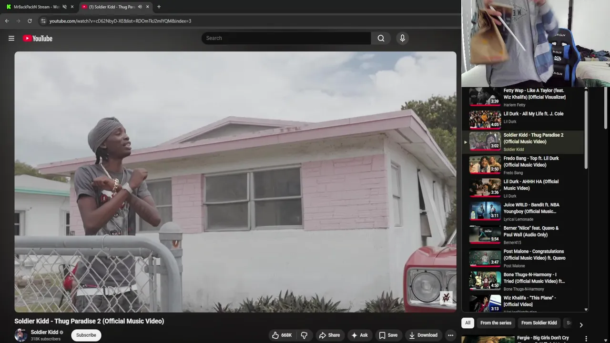Viewport: 610px width, 343px height.
Task: Click channel watermark in video corner
Action: [x=446, y=298]
